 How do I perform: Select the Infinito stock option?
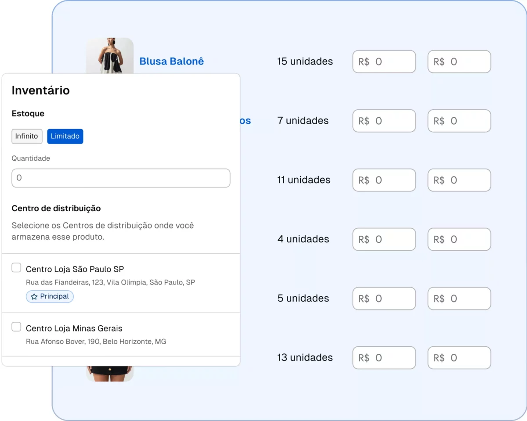(x=27, y=137)
